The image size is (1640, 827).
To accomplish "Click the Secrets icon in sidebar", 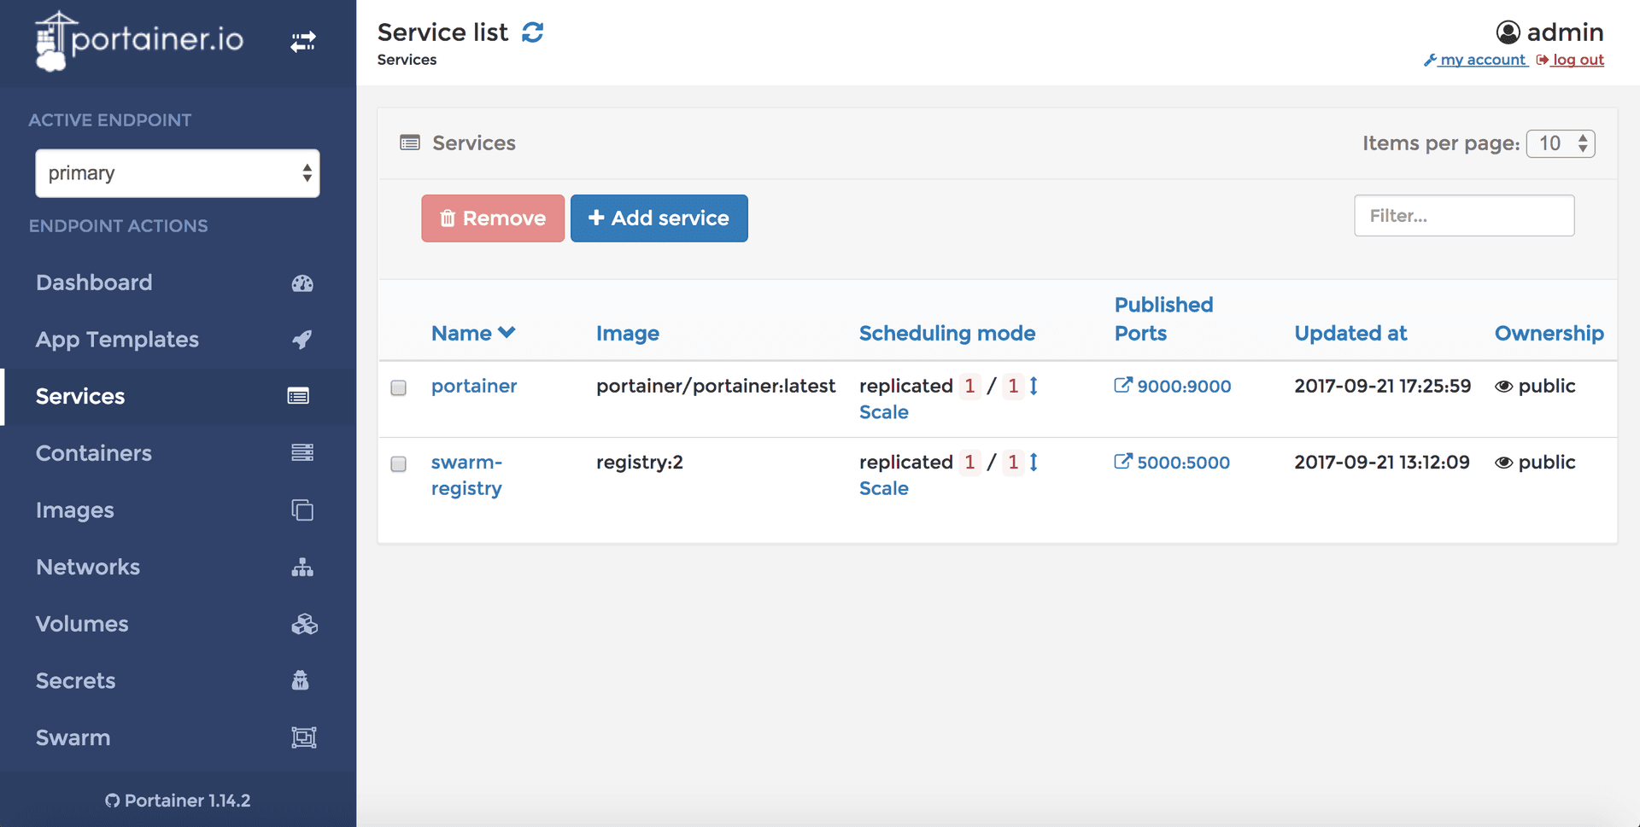I will point(301,681).
